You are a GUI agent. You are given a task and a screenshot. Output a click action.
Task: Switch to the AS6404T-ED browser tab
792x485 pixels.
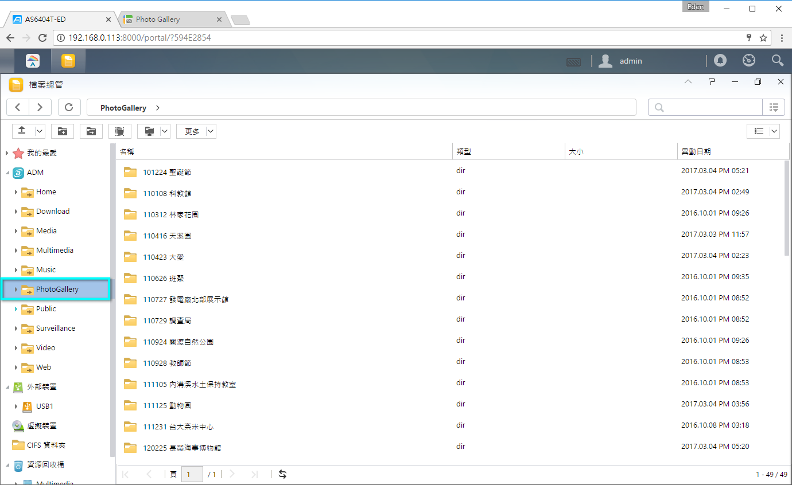tap(61, 19)
